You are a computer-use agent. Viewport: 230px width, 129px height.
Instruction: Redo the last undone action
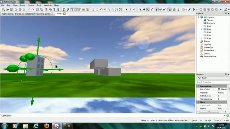pyautogui.click(x=33, y=10)
